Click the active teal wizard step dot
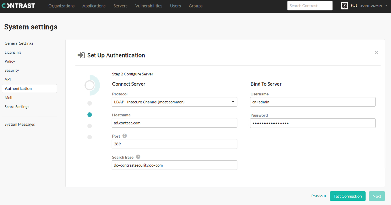391x205 pixels. point(90,115)
